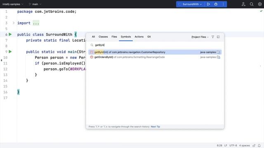Screen dimensions: 264x148
Task: Open the SurroundWith run configuration dropdown
Action: [x=190, y=4]
